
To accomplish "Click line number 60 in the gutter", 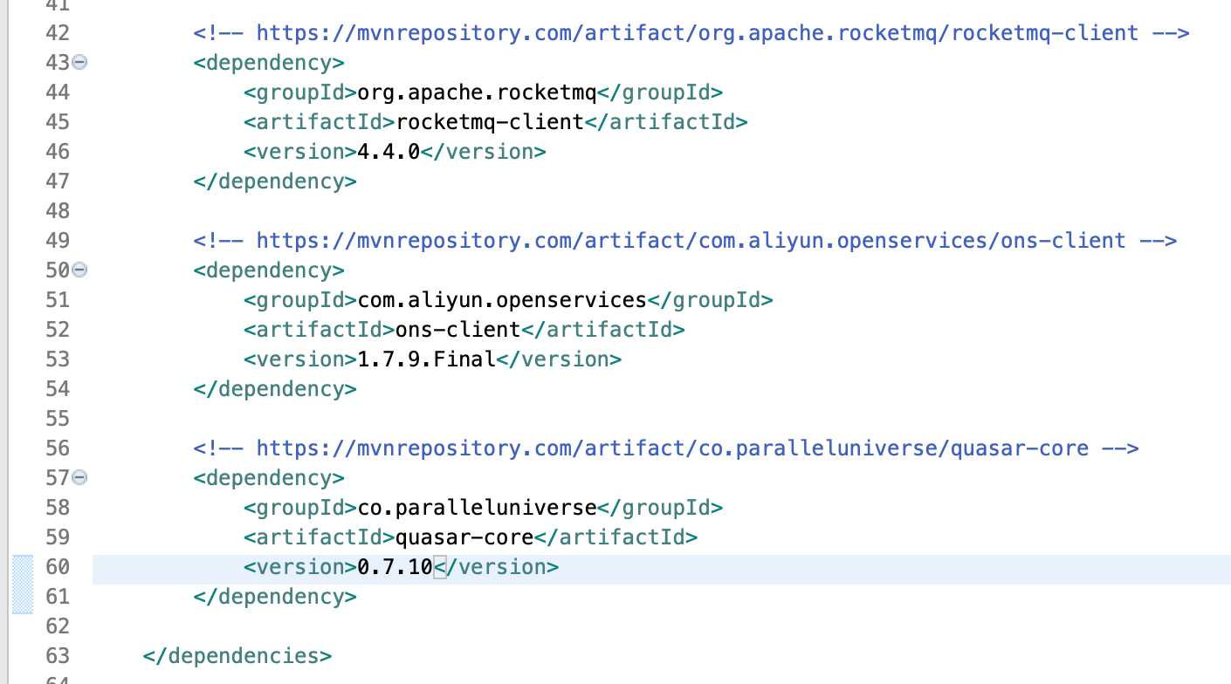I will [x=57, y=567].
